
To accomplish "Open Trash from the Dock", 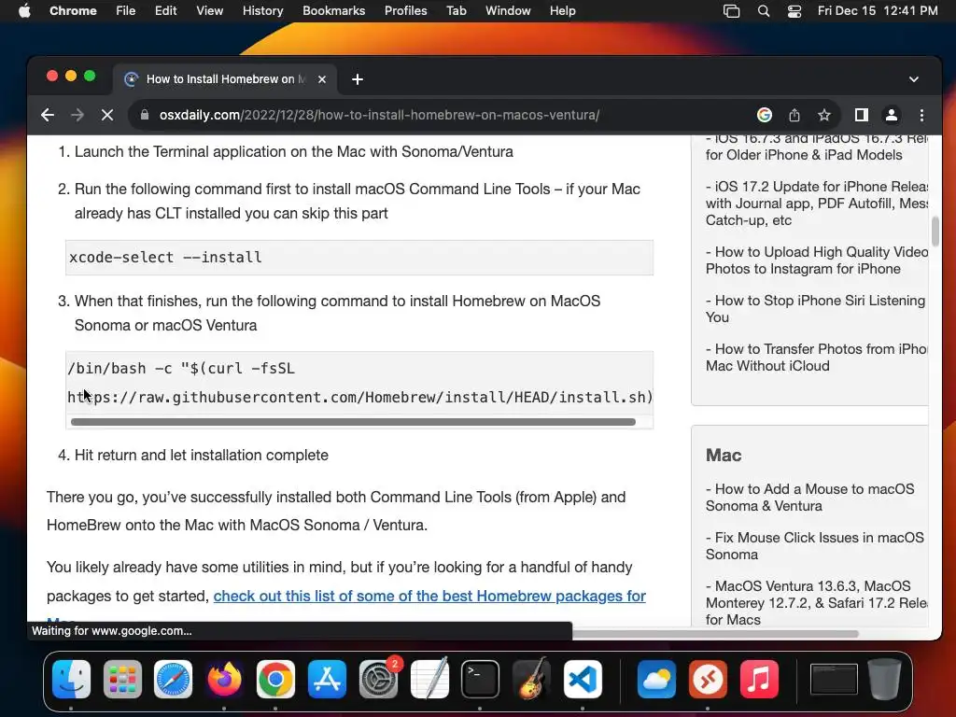I will [x=885, y=680].
